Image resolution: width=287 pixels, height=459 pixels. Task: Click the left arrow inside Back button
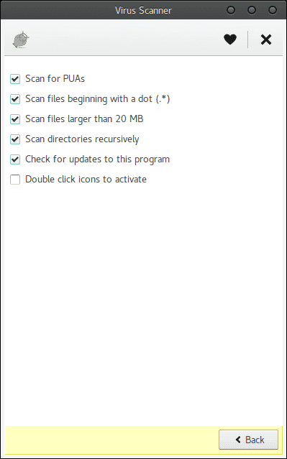pyautogui.click(x=238, y=440)
